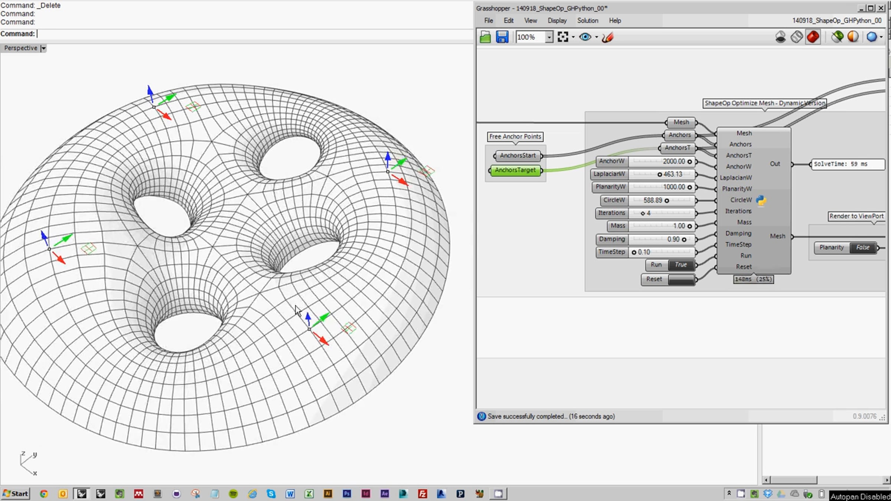Click the document preview settings icon

click(x=853, y=37)
